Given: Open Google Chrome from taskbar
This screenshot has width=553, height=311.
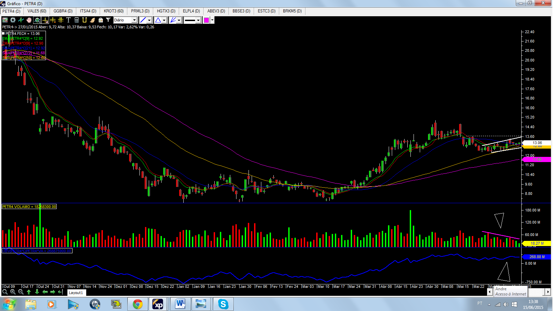Looking at the screenshot, I should 138,304.
